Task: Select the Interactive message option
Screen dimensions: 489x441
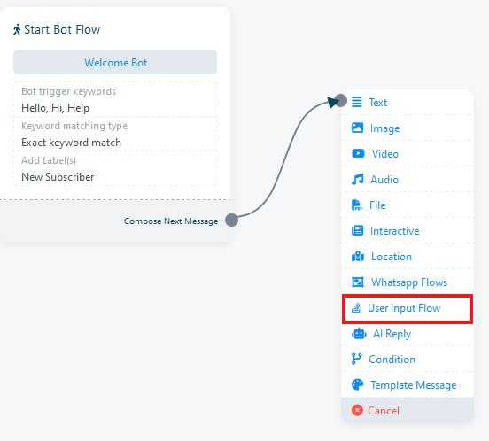Action: [x=407, y=230]
